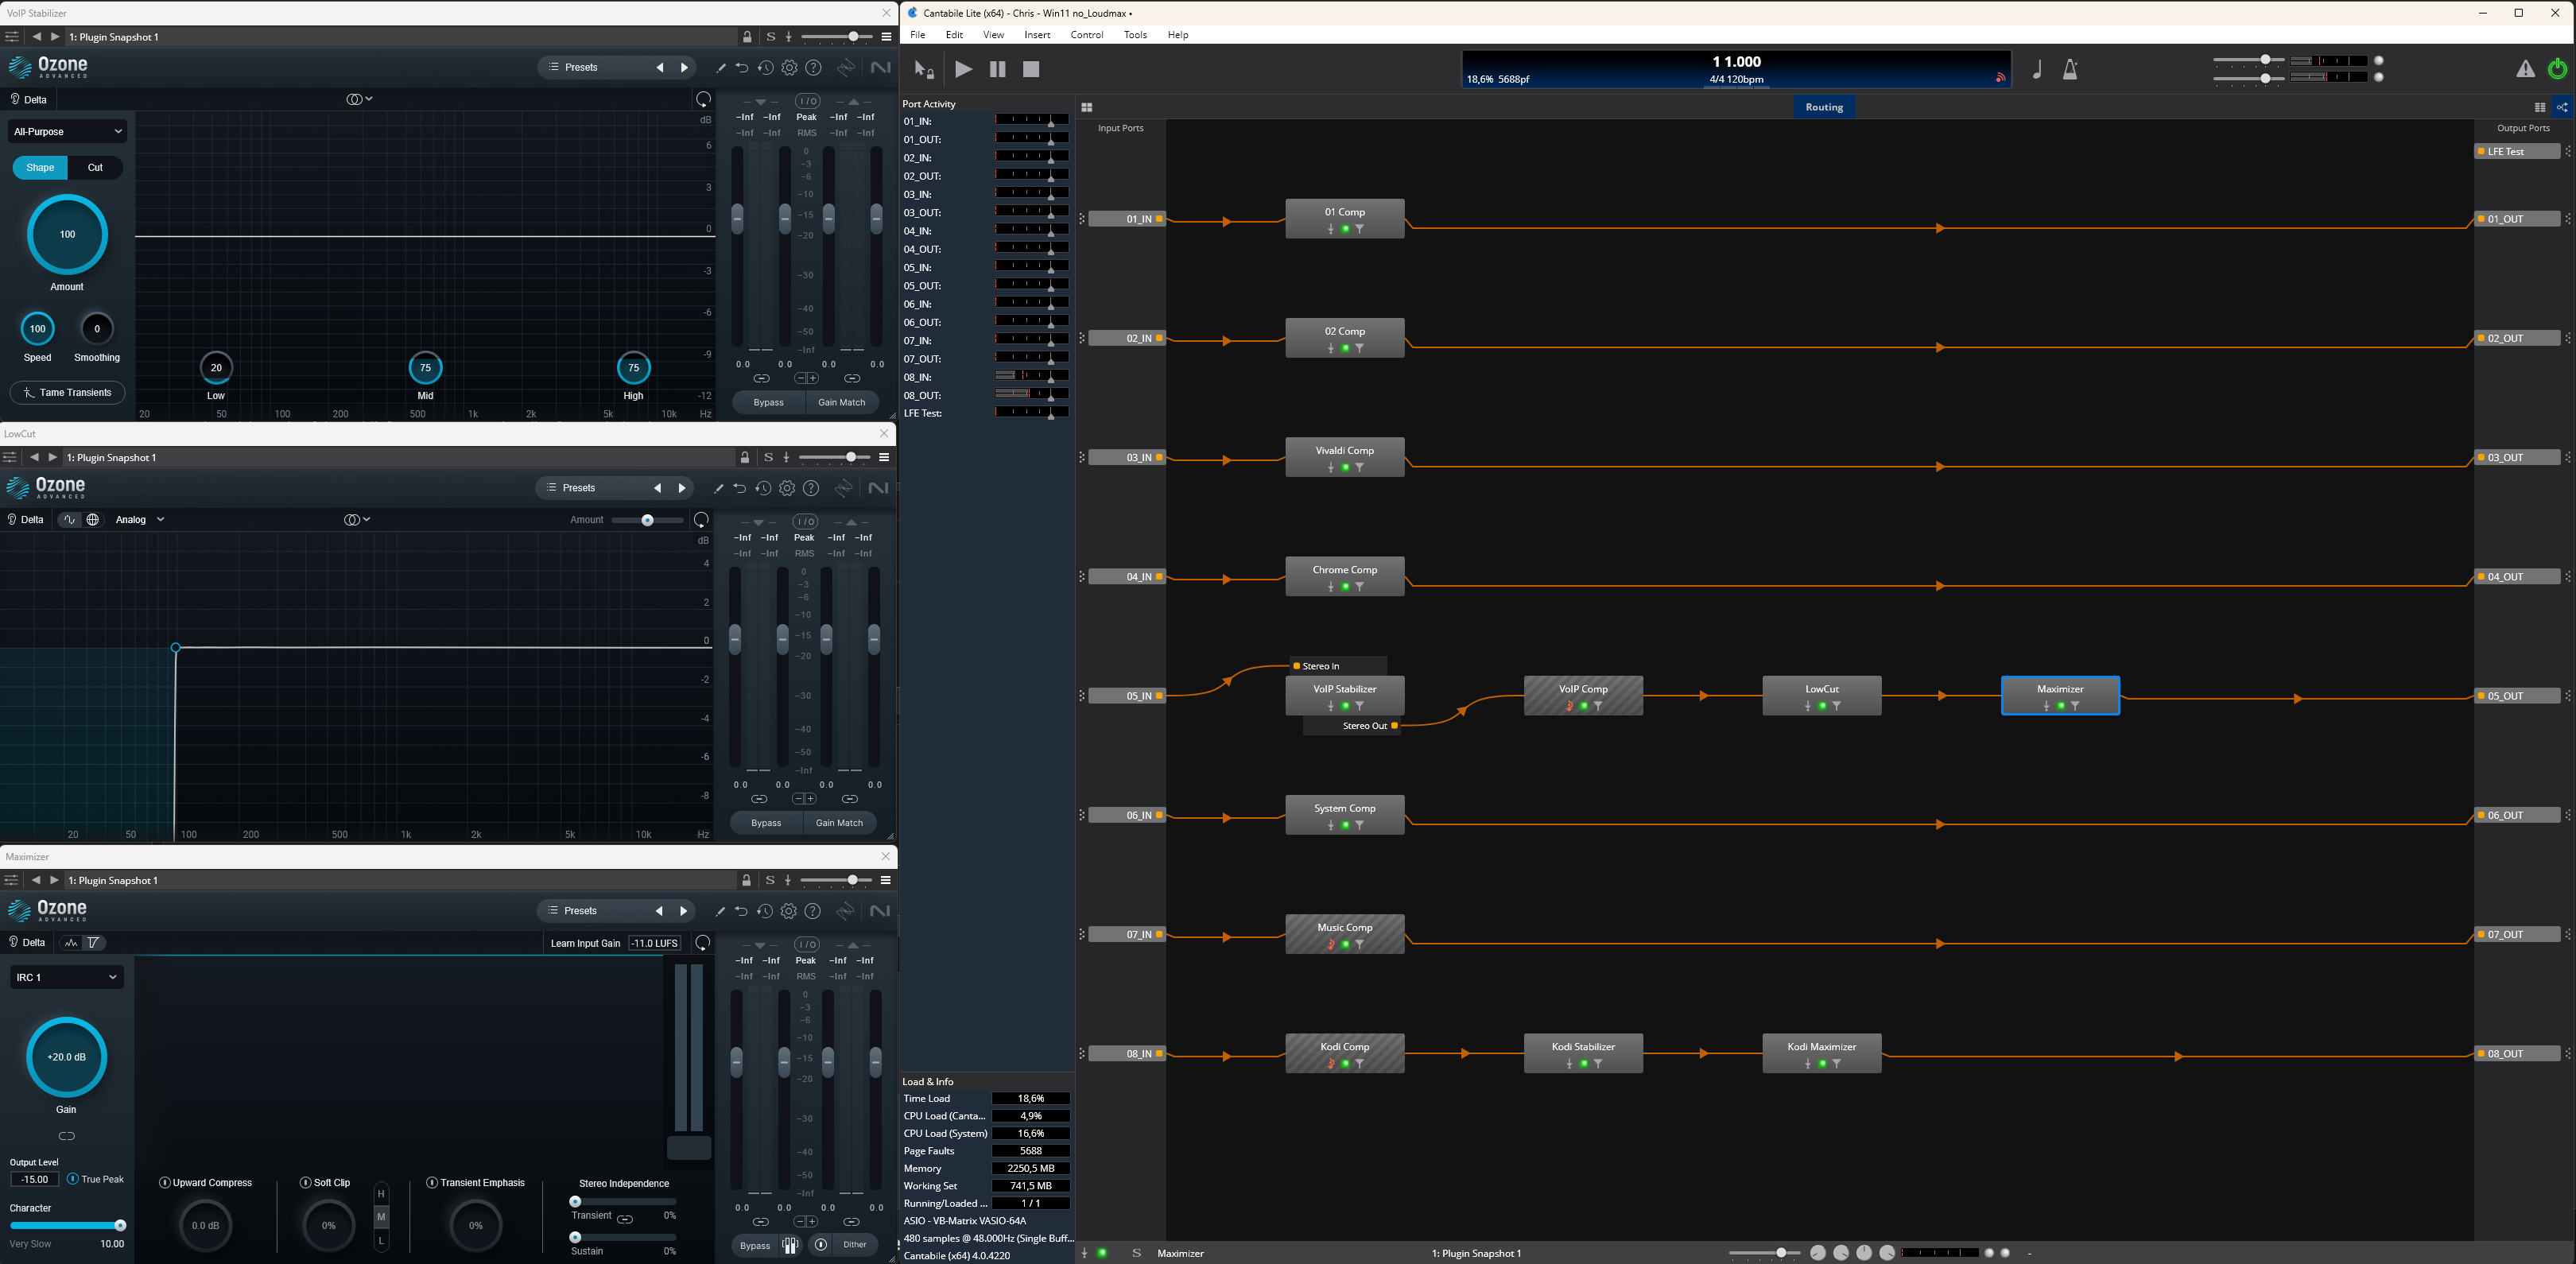Click undo history icon in LowCut plugin

[x=763, y=488]
